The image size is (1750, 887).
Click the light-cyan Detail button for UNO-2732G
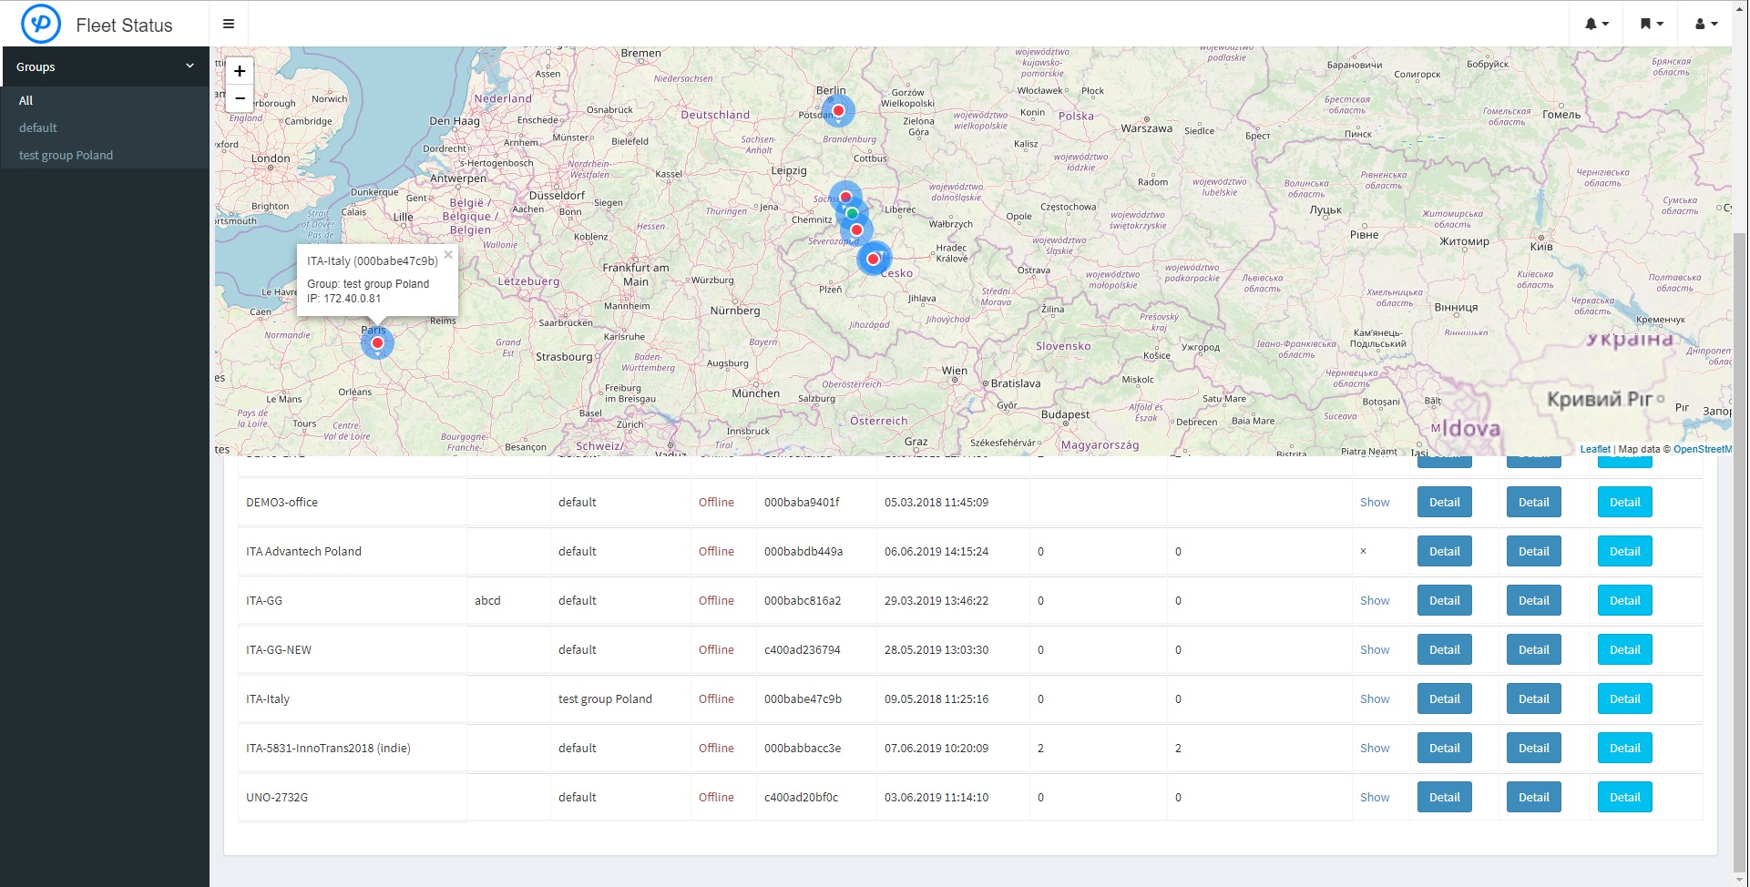pyautogui.click(x=1624, y=797)
